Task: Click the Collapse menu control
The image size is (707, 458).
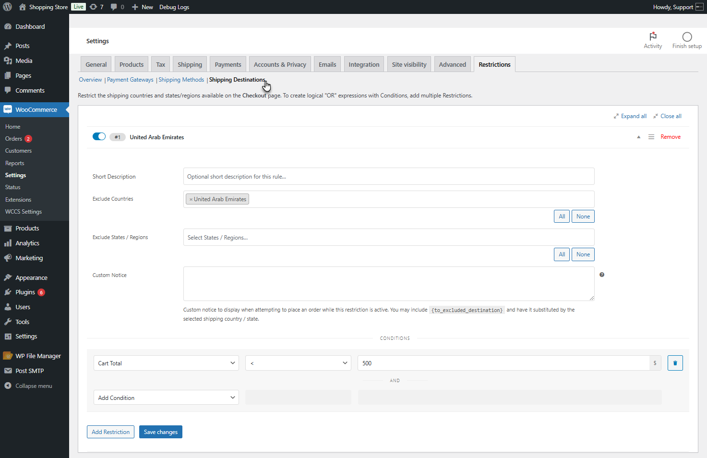Action: click(35, 386)
